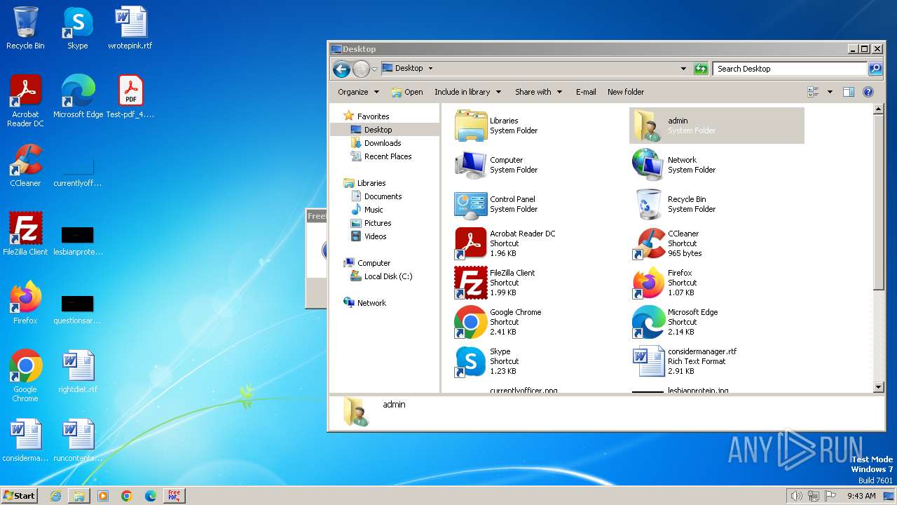The height and width of the screenshot is (505, 897).
Task: Open the Change your view icon
Action: [813, 92]
